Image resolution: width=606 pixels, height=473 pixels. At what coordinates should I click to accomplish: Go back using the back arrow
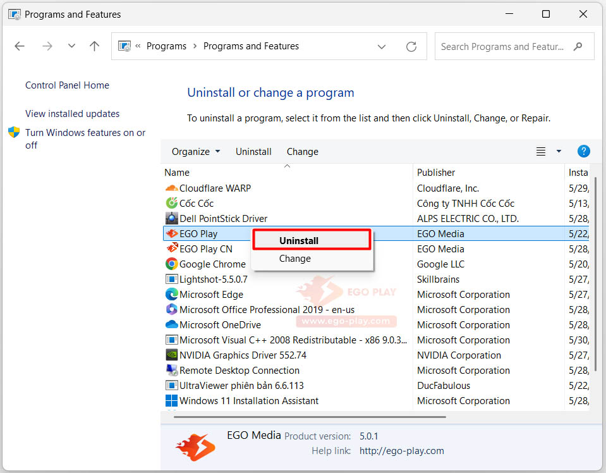coord(20,46)
